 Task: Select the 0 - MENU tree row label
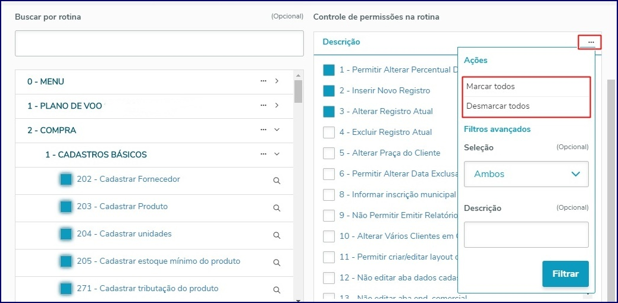click(46, 81)
